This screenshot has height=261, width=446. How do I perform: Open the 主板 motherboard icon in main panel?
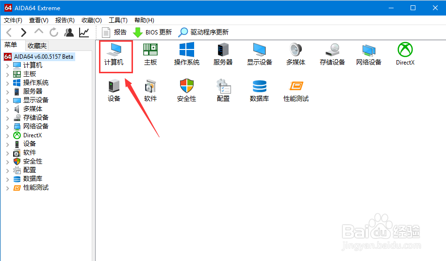pos(150,55)
